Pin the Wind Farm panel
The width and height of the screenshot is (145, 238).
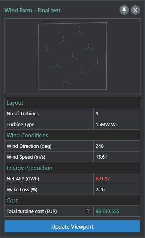coord(124,10)
